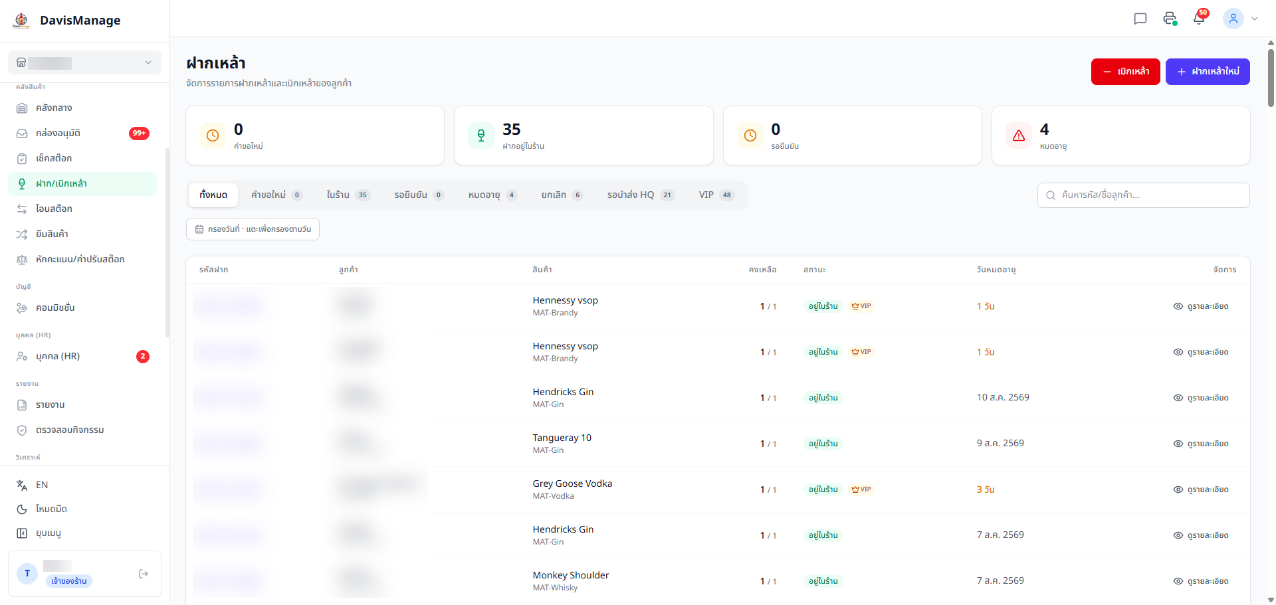Click อยู่ในร้าน status on Tangueray 10 row
1276x605 pixels.
pyautogui.click(x=823, y=444)
